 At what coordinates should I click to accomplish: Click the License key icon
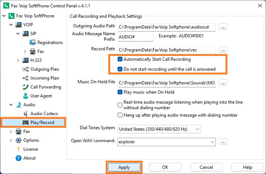[x=18, y=149]
